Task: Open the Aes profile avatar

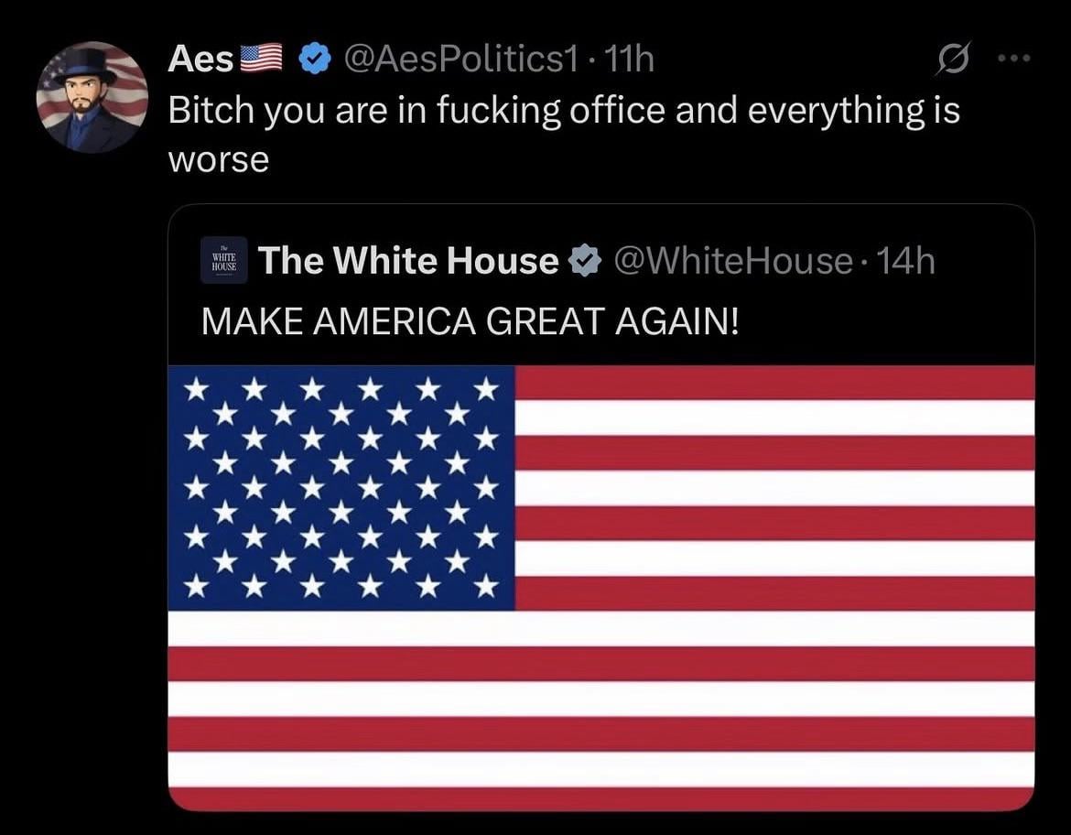Action: pyautogui.click(x=92, y=97)
